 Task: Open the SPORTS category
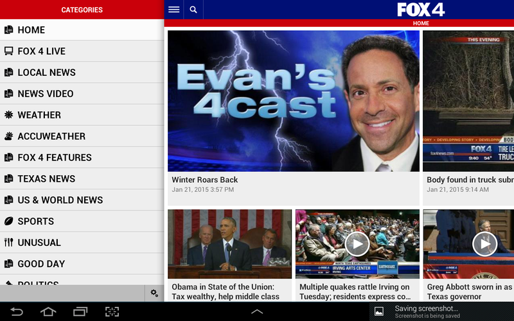(82, 221)
